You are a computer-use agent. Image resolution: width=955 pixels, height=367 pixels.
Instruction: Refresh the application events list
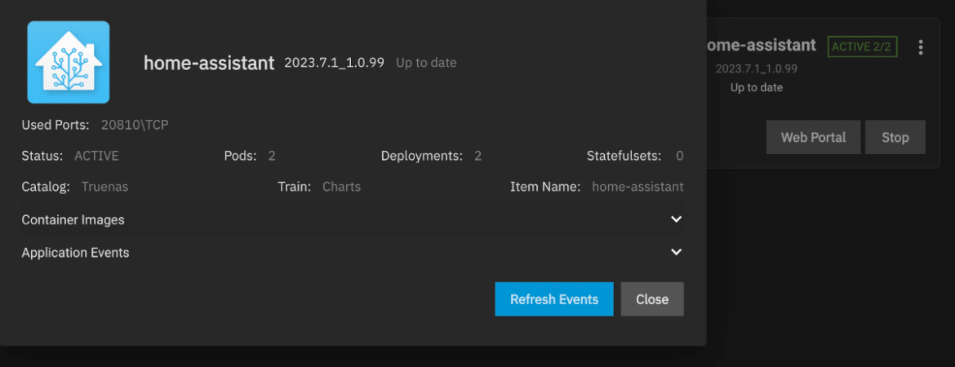[554, 298]
